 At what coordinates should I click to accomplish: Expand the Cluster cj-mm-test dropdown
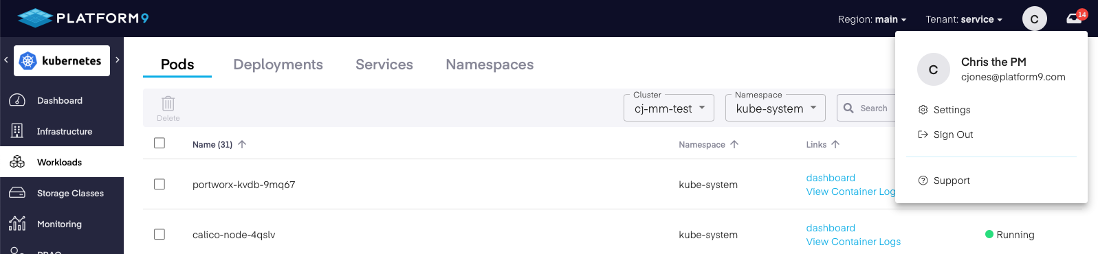tap(669, 108)
